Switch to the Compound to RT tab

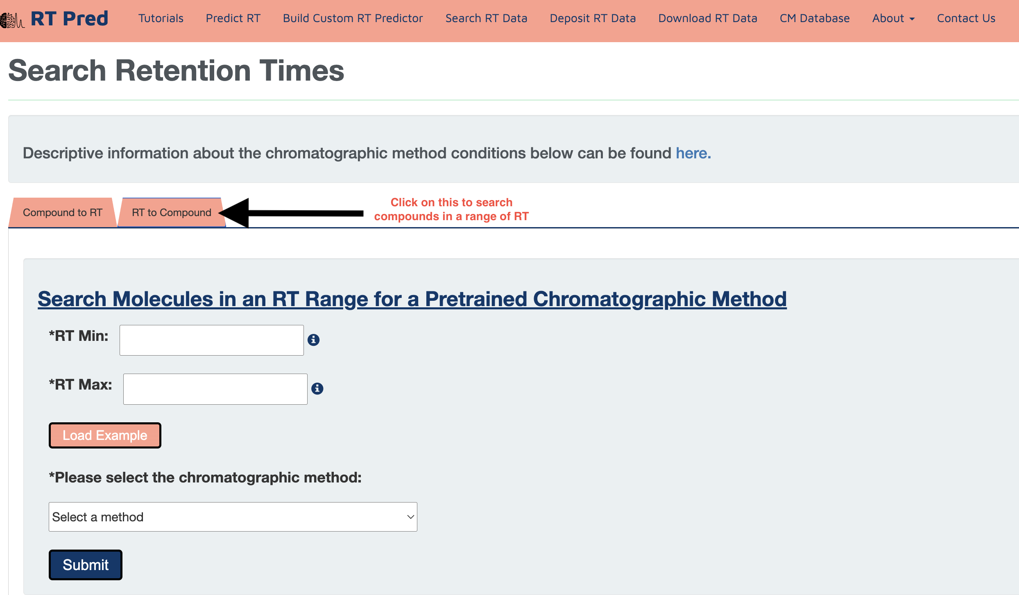coord(62,212)
